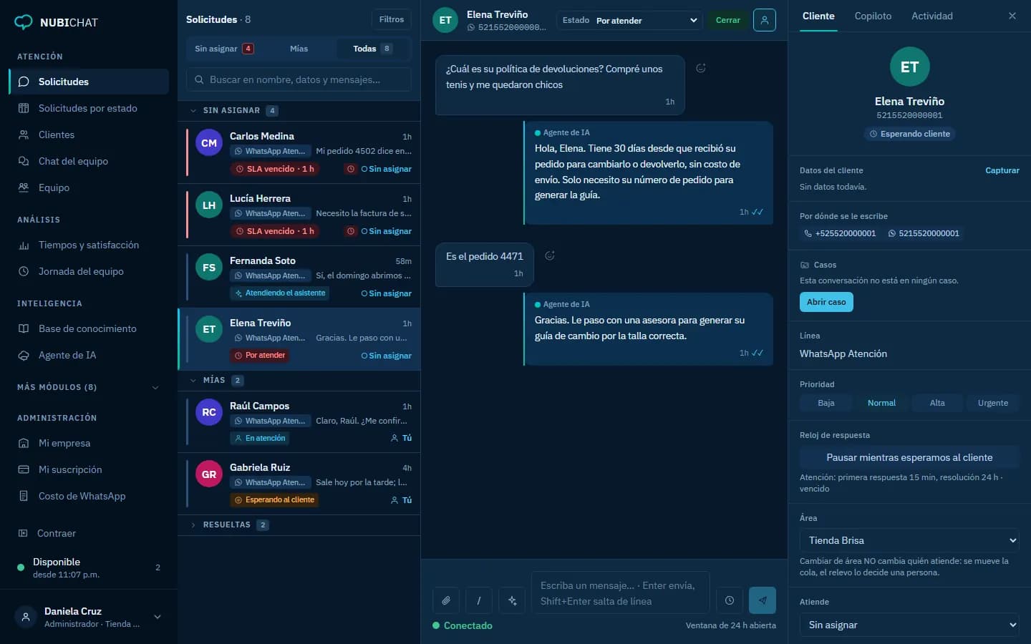Click the Cerrar button
Image resolution: width=1031 pixels, height=644 pixels.
click(x=728, y=20)
